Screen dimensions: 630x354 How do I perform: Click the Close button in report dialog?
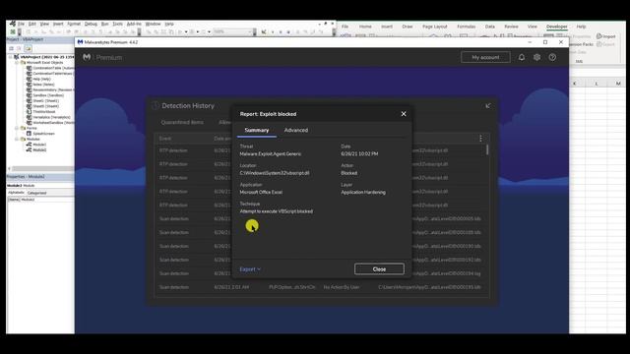click(379, 268)
